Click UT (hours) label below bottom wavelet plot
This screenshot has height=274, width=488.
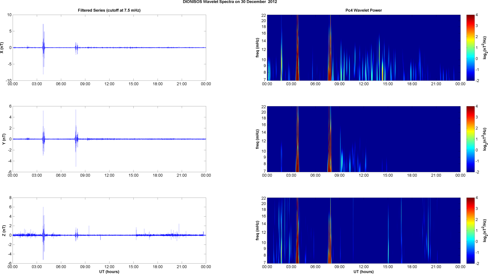tap(363, 272)
